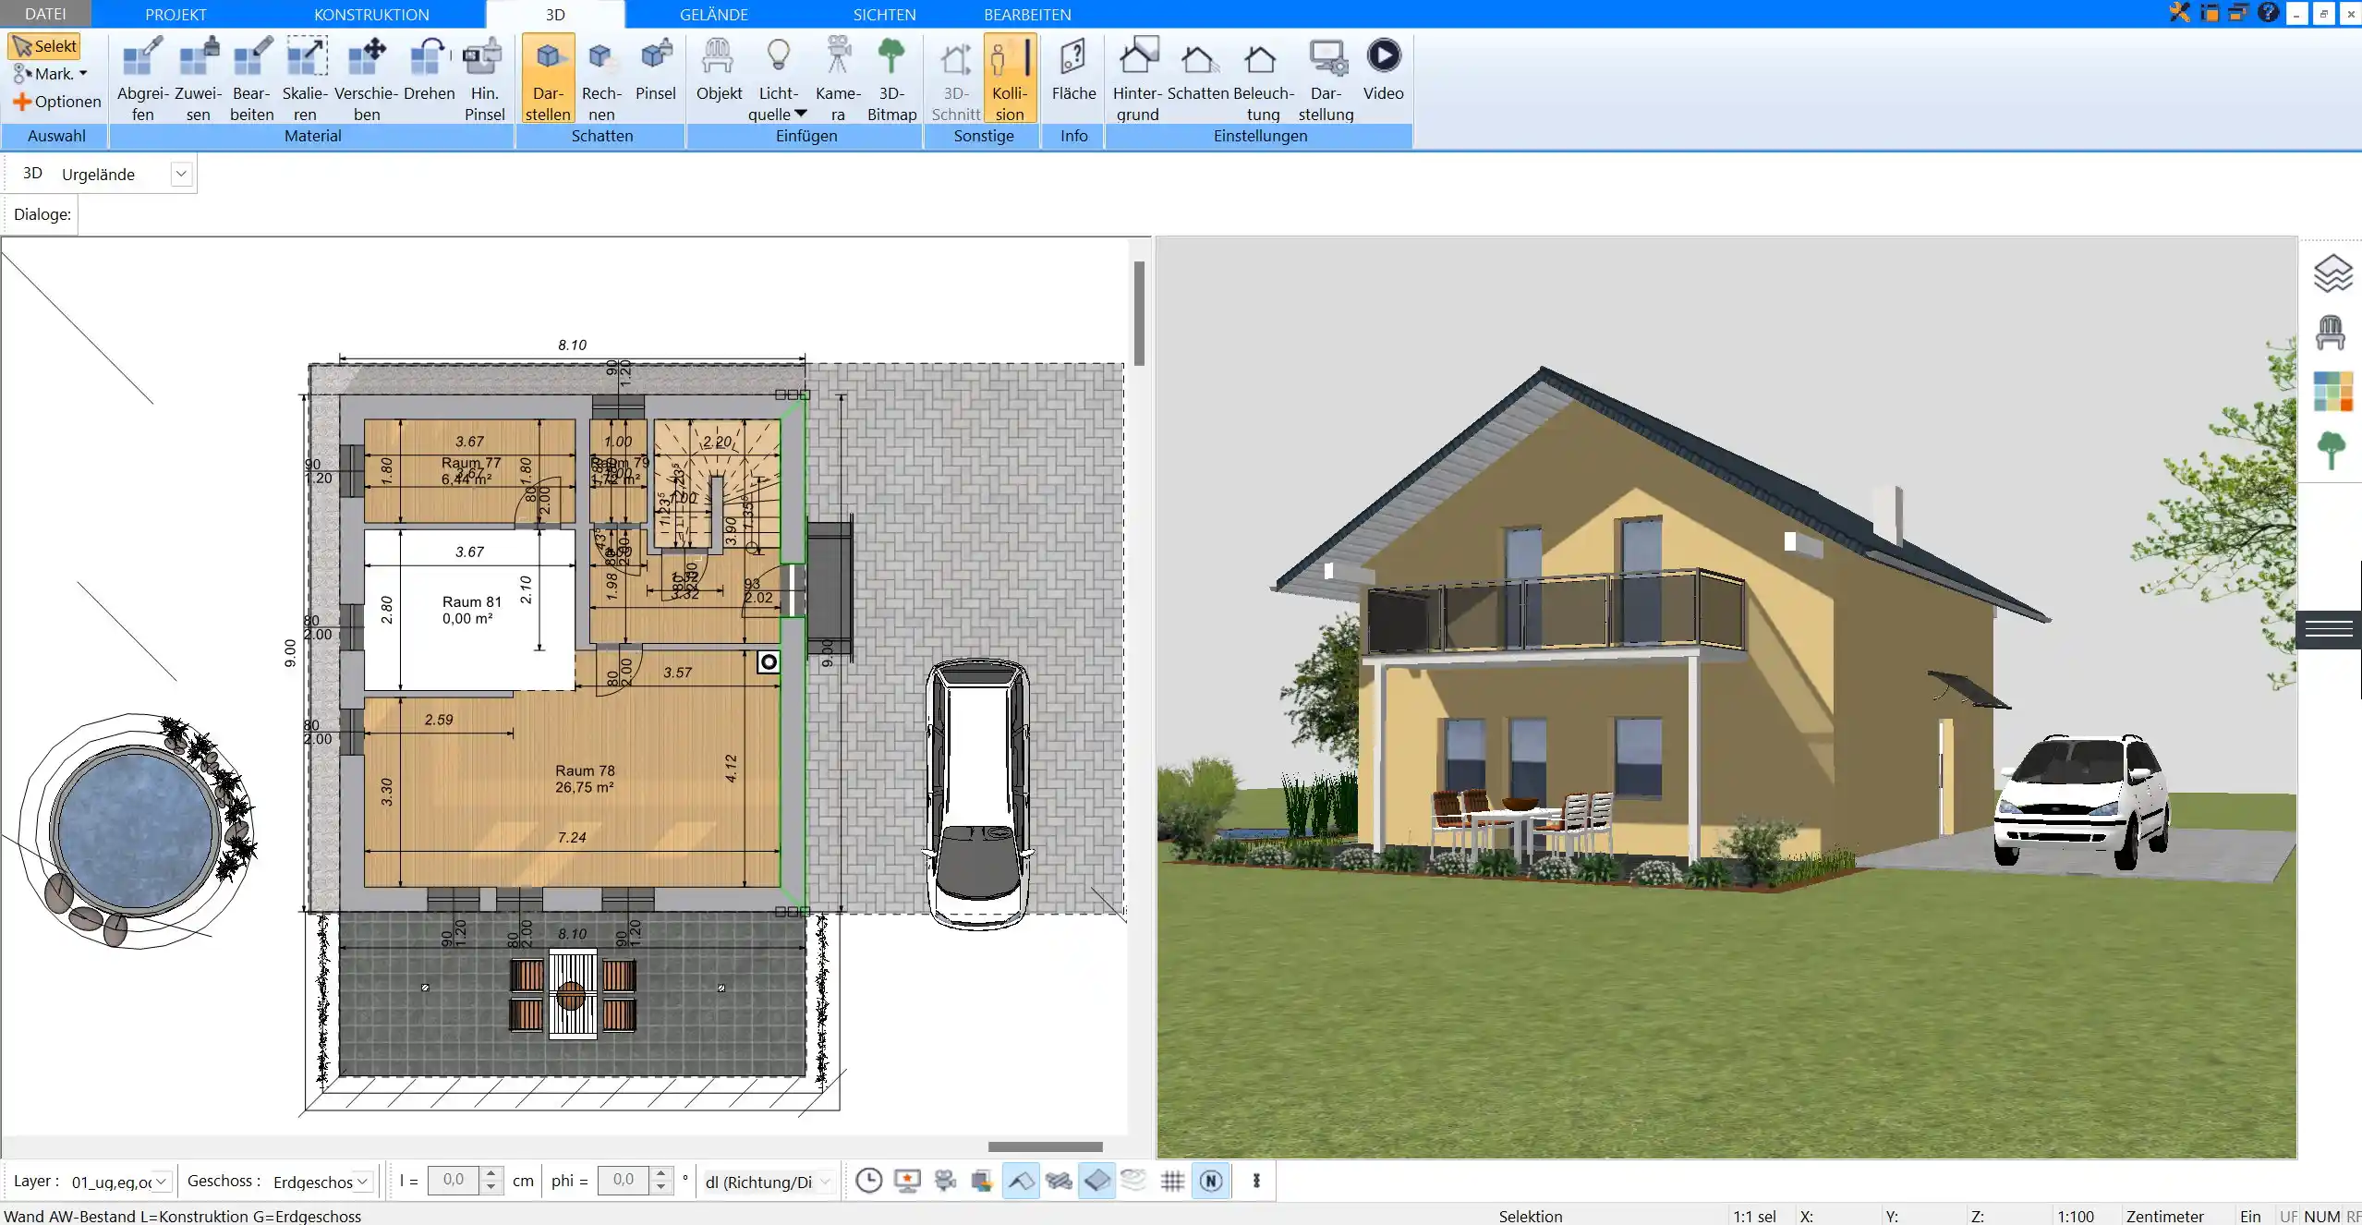Click the Optionen button
The width and height of the screenshot is (2362, 1225).
click(x=57, y=102)
